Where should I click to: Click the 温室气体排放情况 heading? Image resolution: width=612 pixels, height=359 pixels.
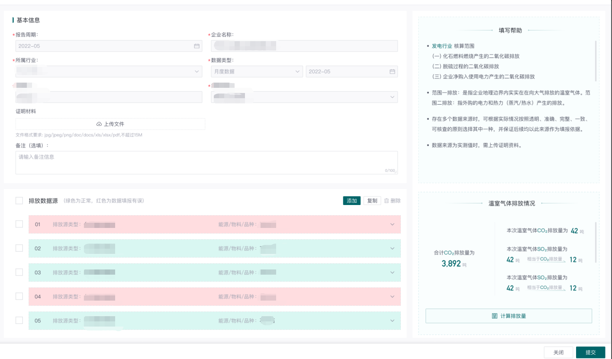tap(512, 203)
